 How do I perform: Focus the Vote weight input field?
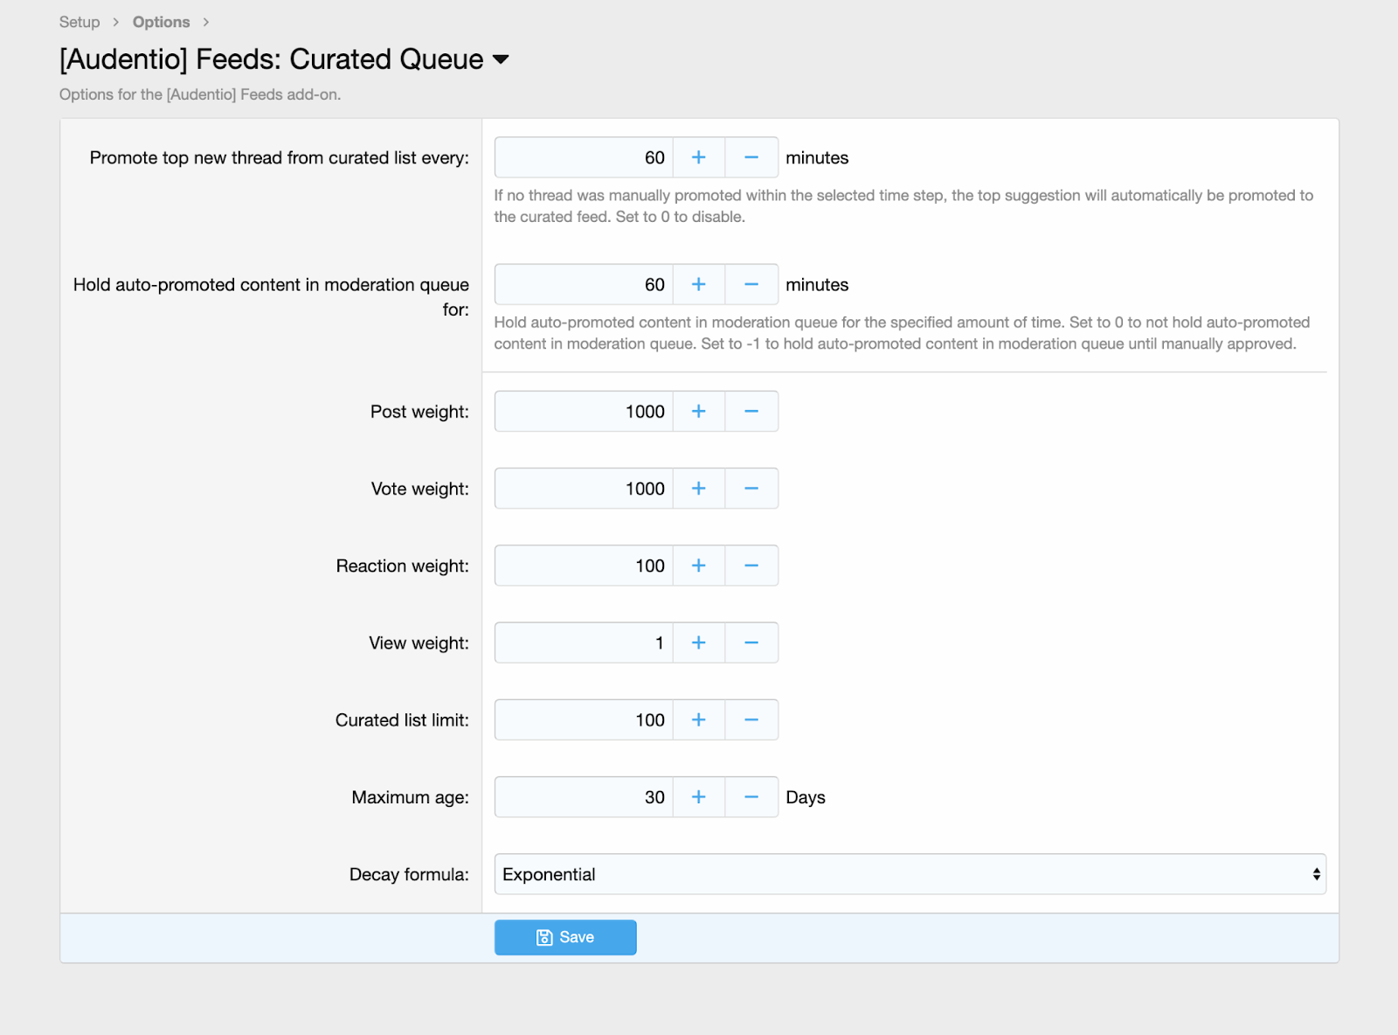(584, 489)
